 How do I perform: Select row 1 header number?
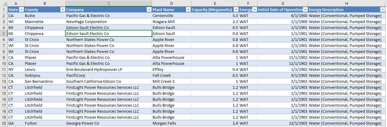click(4, 10)
